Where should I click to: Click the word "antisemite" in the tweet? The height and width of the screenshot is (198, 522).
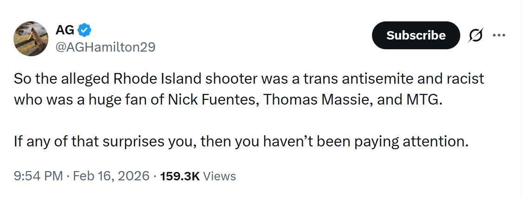(376, 79)
